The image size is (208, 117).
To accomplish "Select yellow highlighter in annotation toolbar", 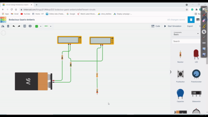I will [x=204, y=26].
